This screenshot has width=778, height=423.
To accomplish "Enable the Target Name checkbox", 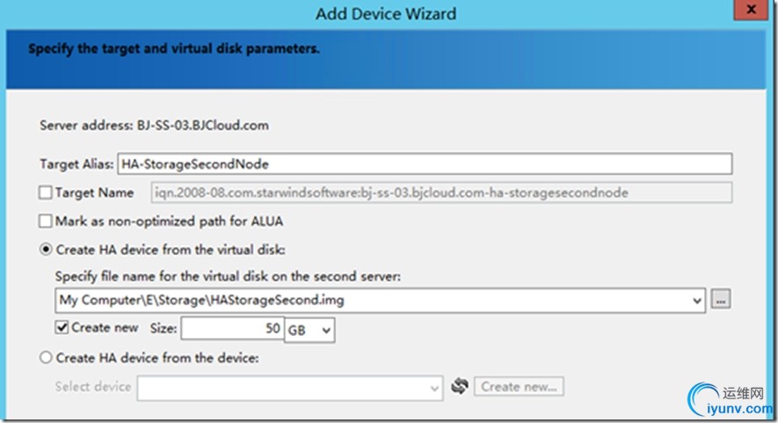I will (x=46, y=193).
